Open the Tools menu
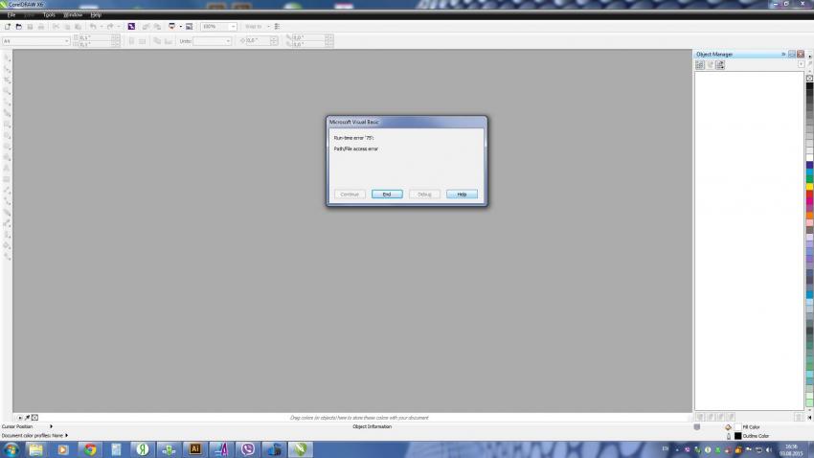Screen dimensions: 814x458 tap(48, 15)
